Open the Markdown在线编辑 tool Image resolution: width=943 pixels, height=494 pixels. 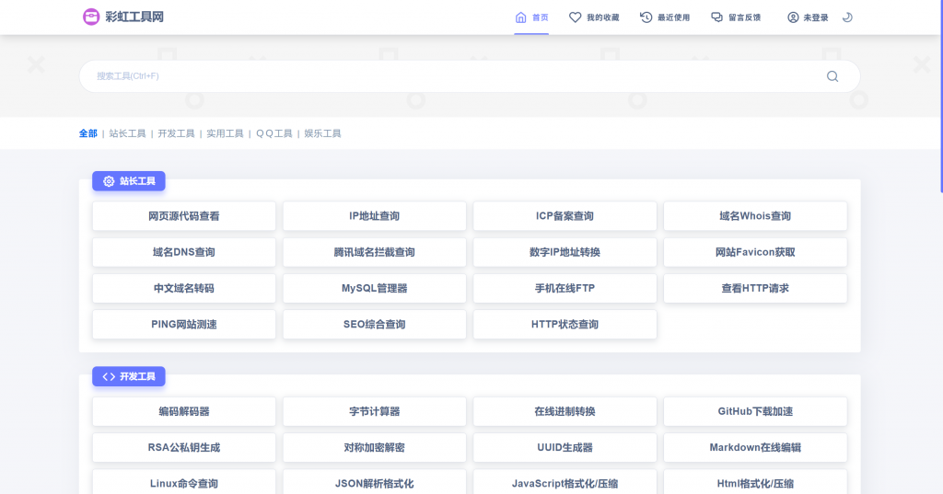tap(755, 448)
